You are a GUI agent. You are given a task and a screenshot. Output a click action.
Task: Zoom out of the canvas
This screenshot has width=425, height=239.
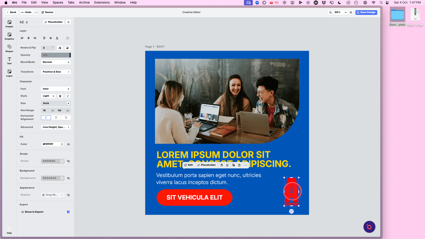330,12
